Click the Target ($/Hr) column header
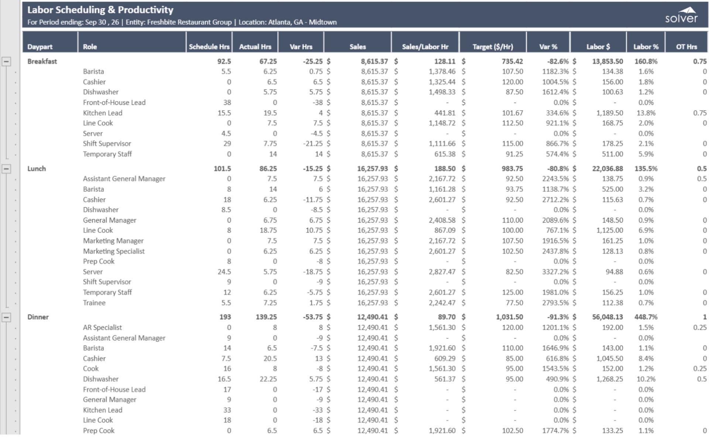709x443 pixels. coord(493,47)
